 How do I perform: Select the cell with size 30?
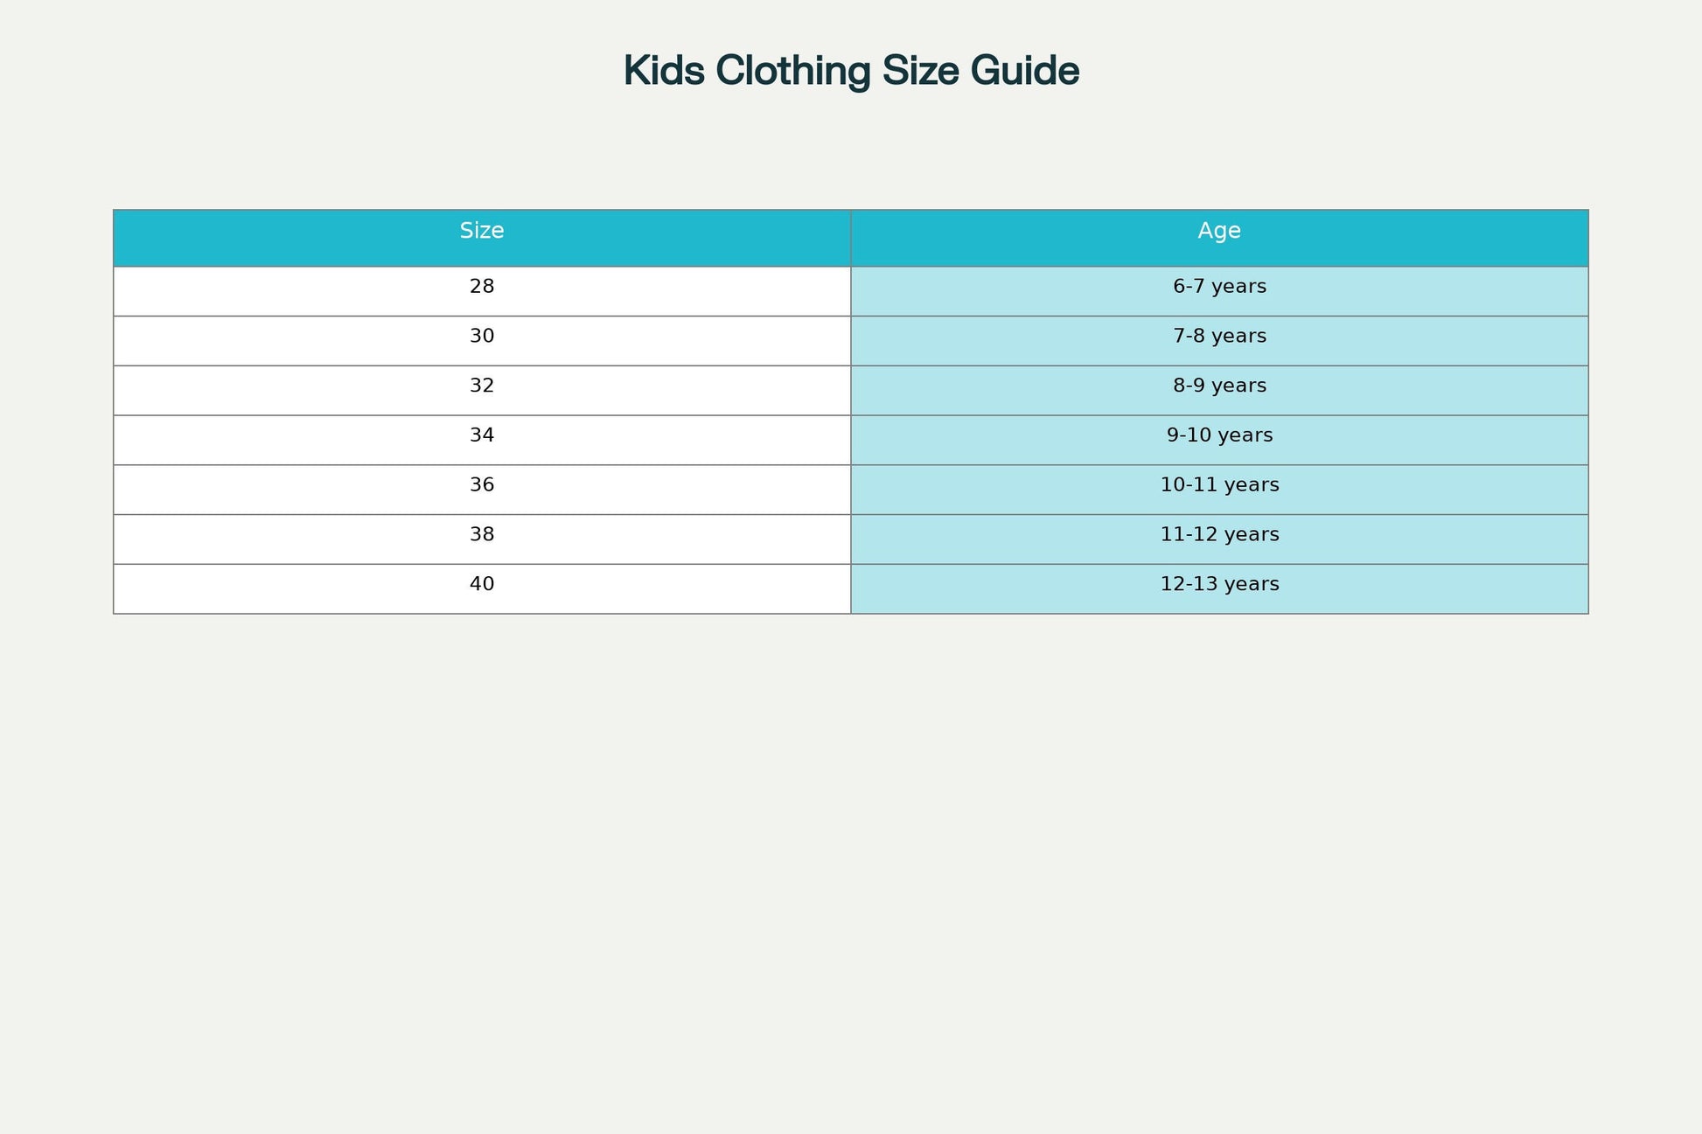[482, 337]
